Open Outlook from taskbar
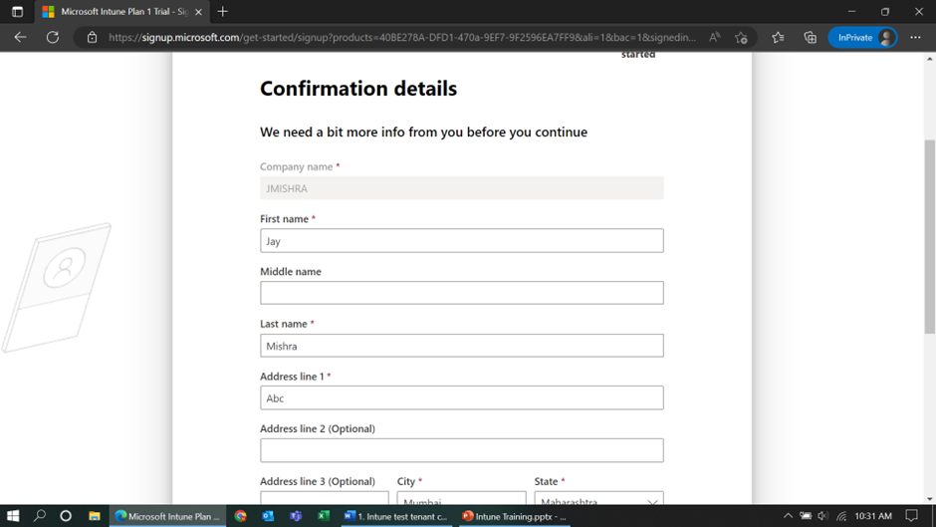 pyautogui.click(x=268, y=516)
